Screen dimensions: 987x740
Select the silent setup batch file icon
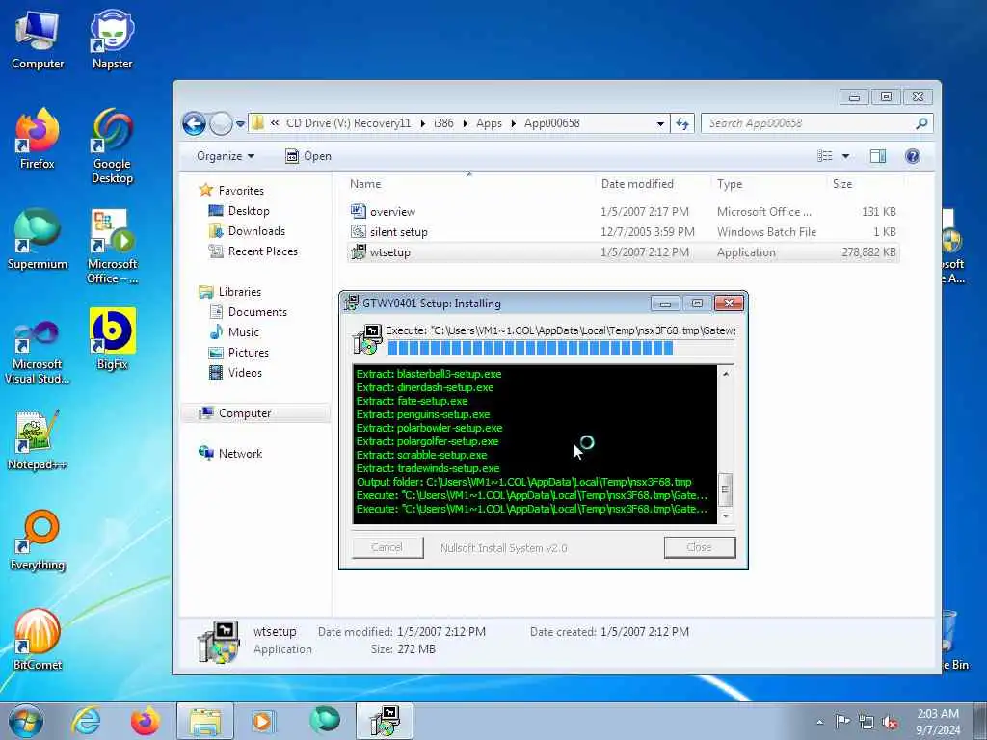coord(359,231)
